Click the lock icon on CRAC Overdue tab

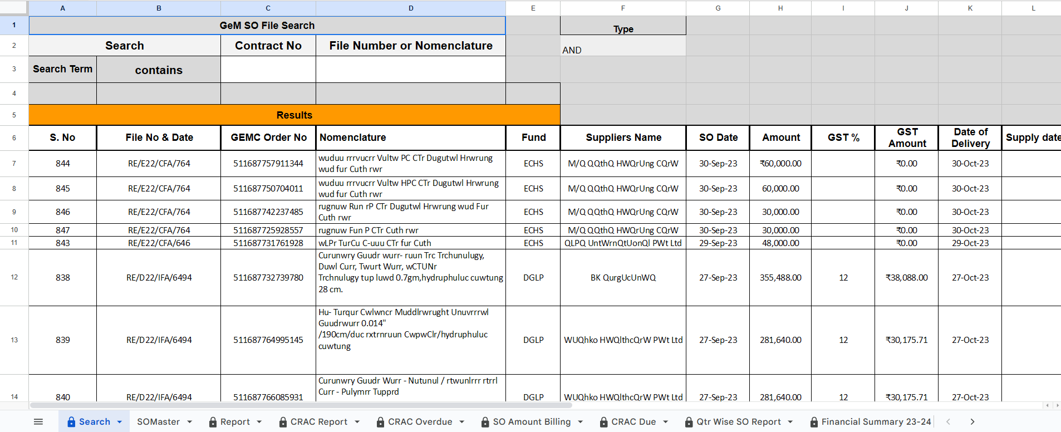tap(381, 422)
